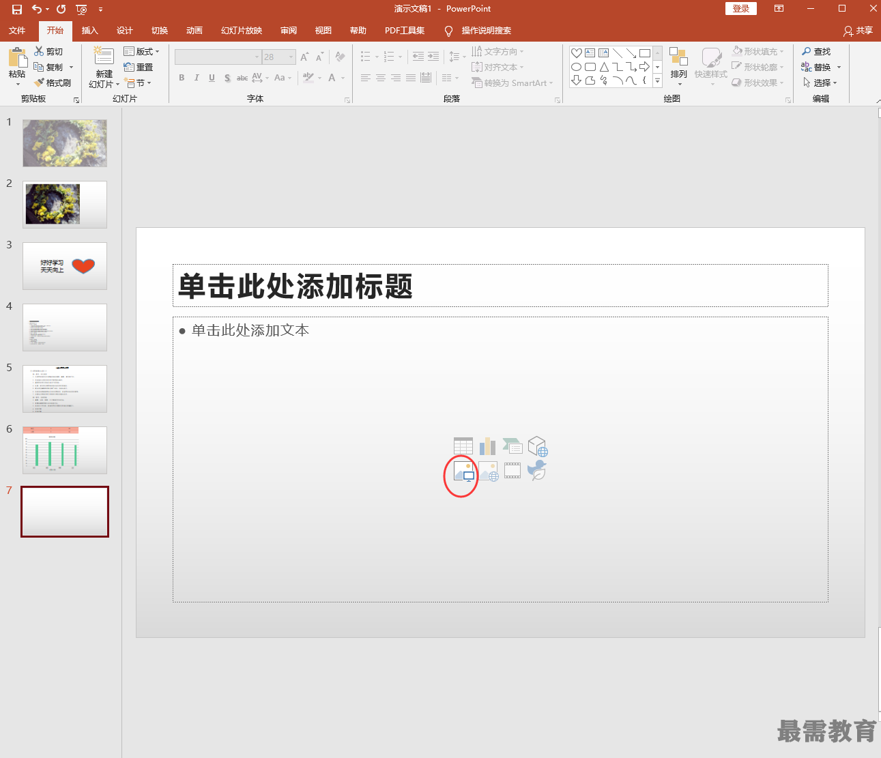Screen dimensions: 881x758
Task: Align text to the right
Action: [x=396, y=78]
